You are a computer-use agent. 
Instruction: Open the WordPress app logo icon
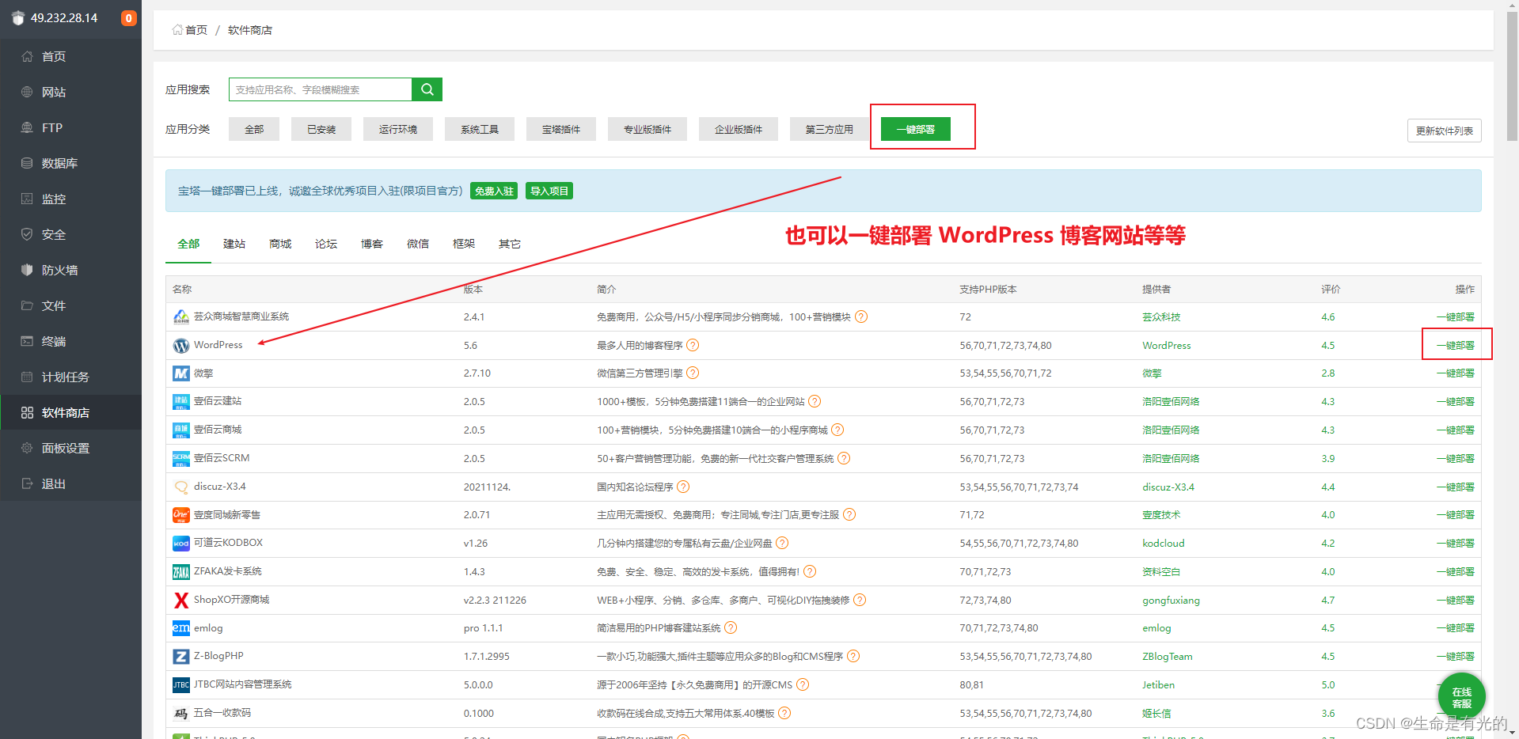181,346
